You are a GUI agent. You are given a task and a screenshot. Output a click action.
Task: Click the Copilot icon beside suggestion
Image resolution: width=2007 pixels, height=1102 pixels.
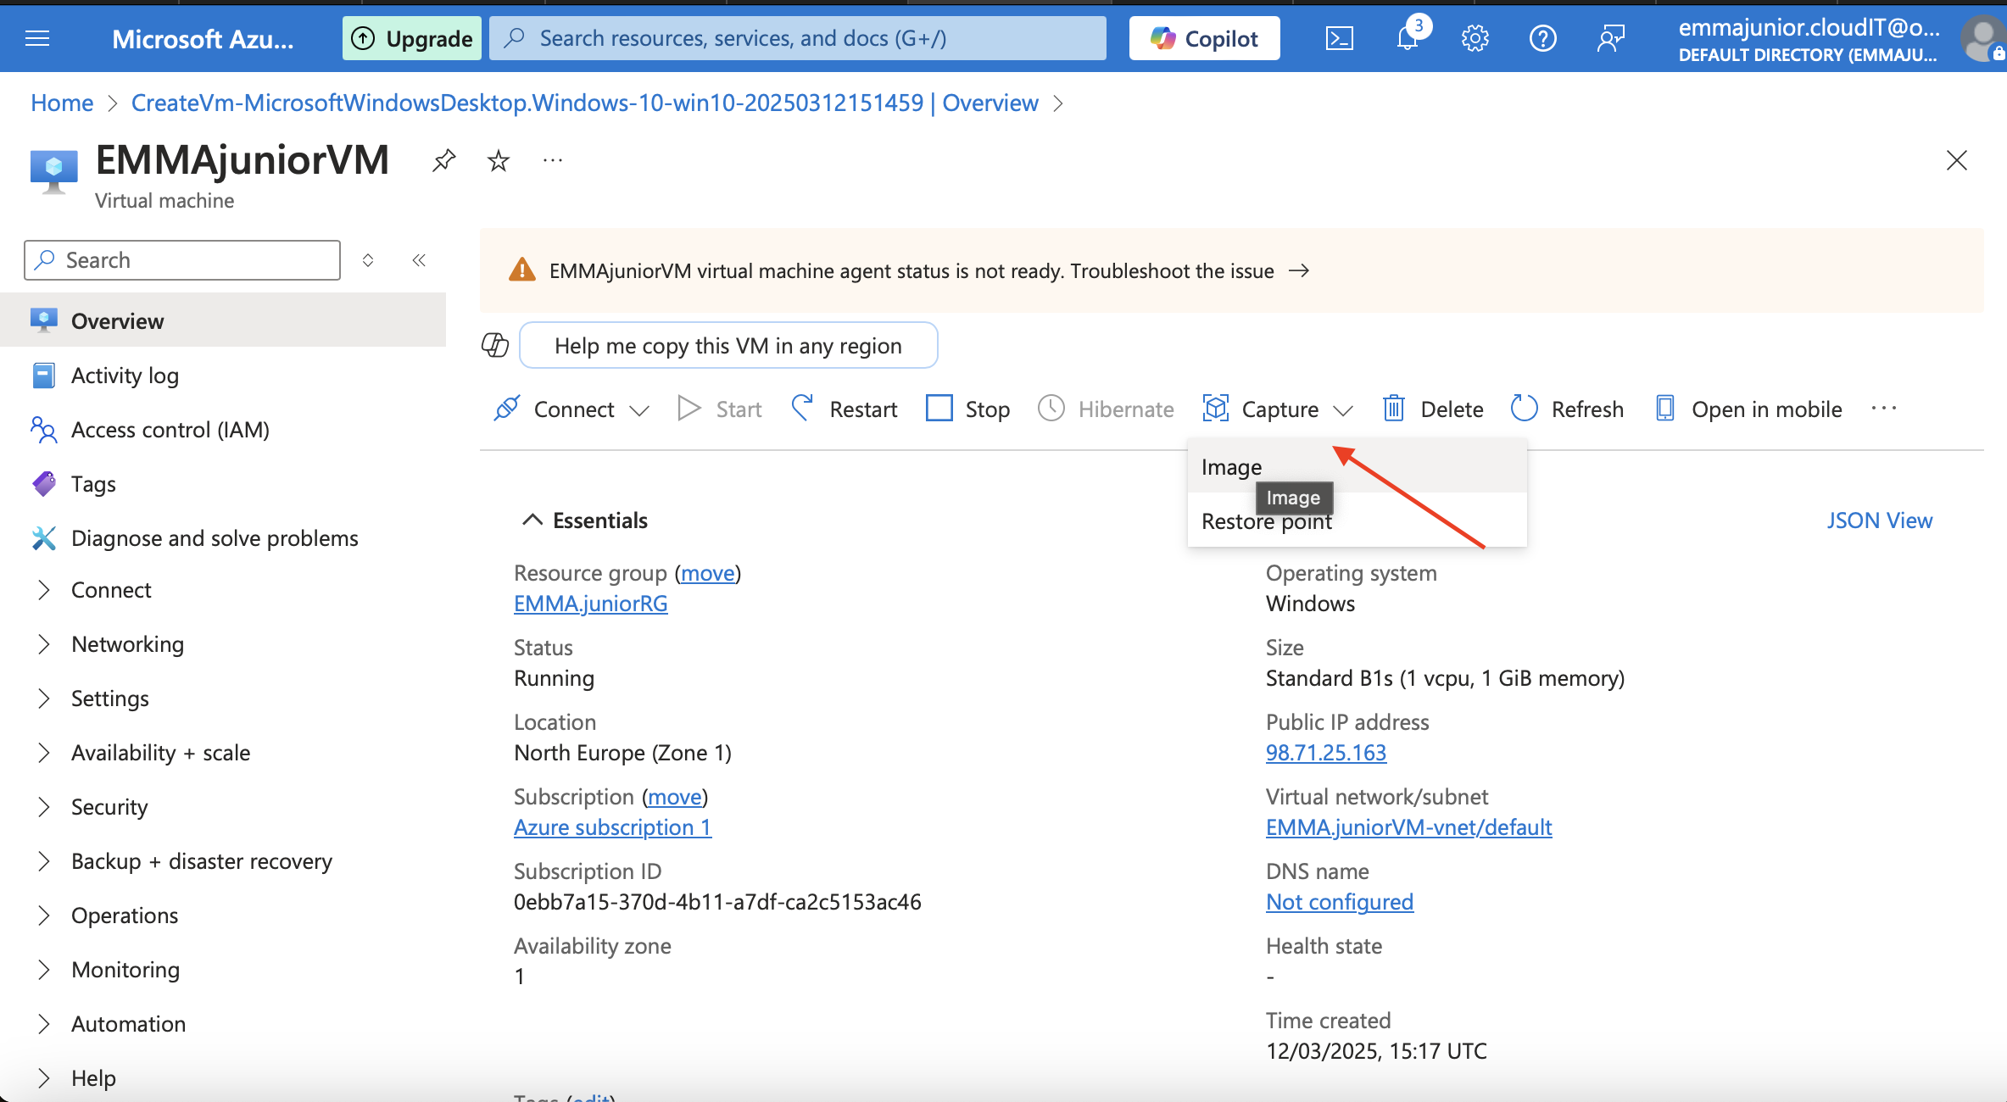(495, 345)
